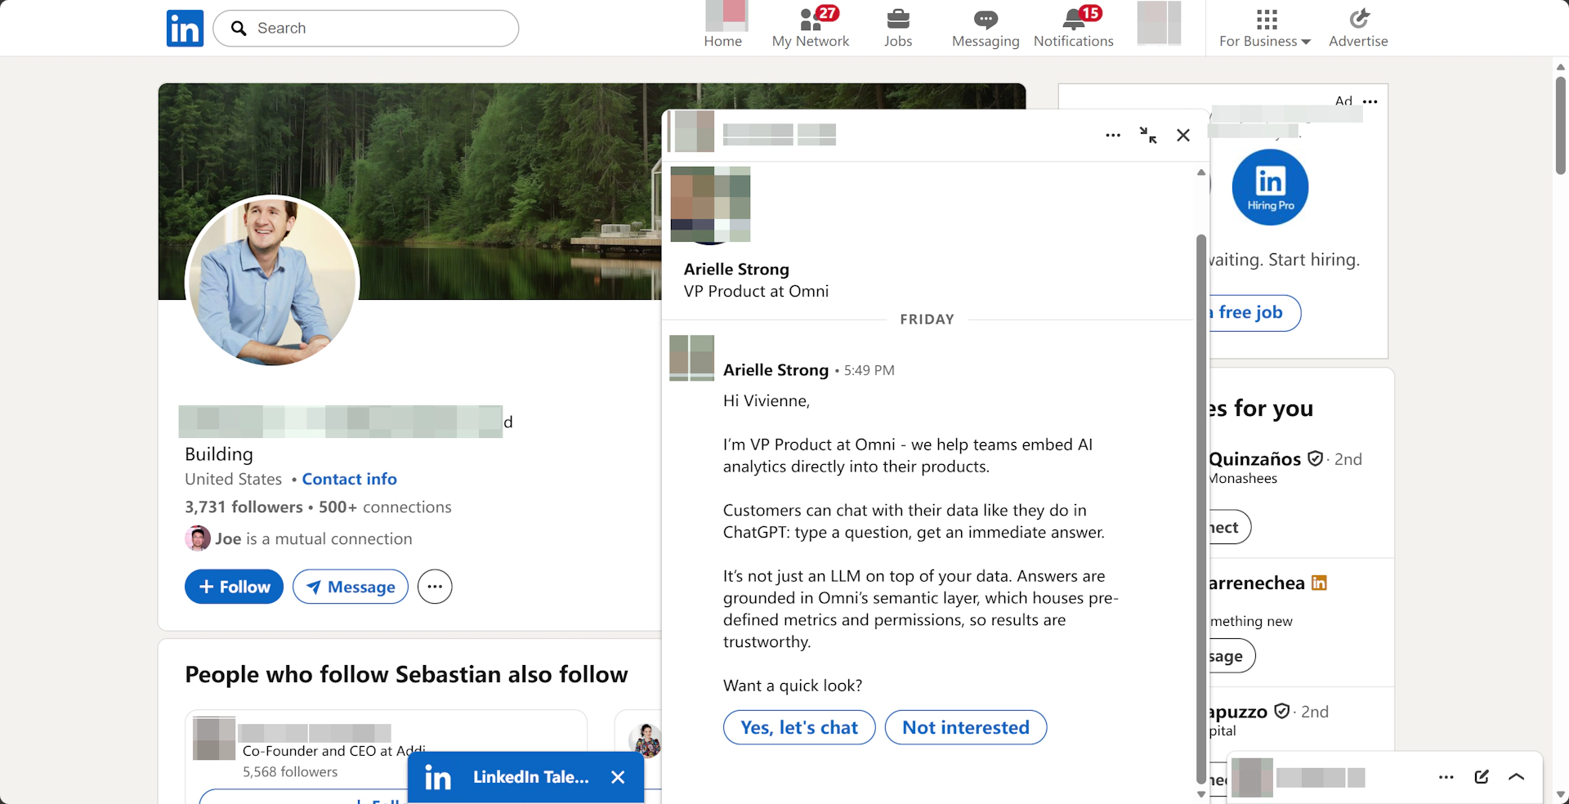Open the LinkedIn home logo
Image resolution: width=1569 pixels, height=804 pixels.
[x=185, y=29]
